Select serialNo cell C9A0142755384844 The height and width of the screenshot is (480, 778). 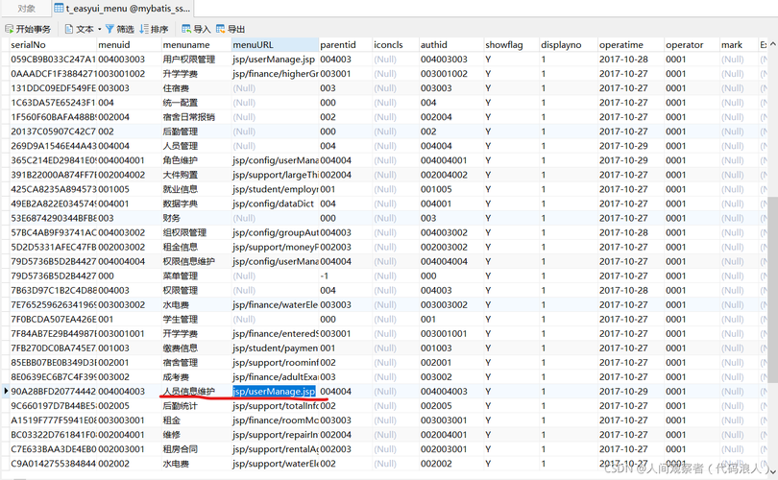[x=53, y=463]
